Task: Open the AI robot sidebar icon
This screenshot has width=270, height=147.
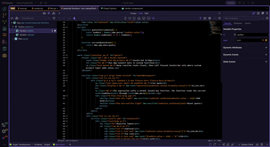Action: click(4, 55)
